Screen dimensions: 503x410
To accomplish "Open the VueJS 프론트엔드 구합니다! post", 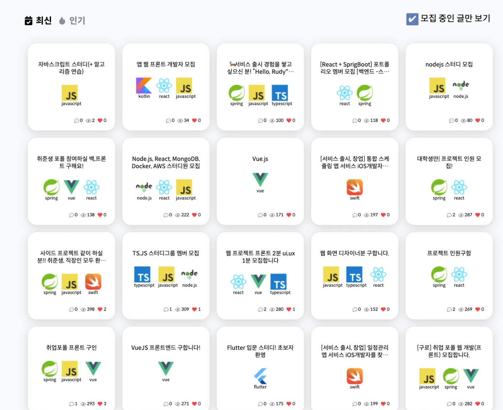I will tap(166, 348).
